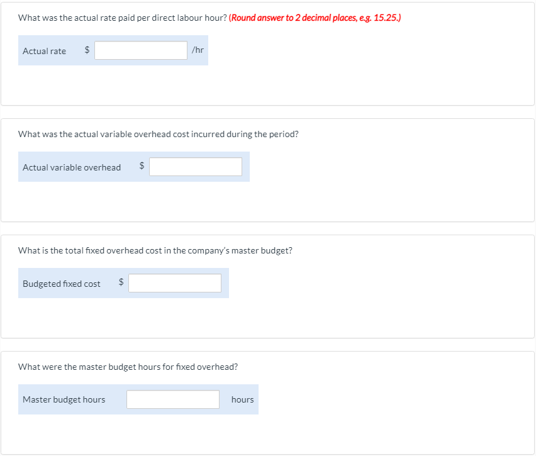Click the 'hours' unit label
Screen dimensions: 536x456
(243, 399)
